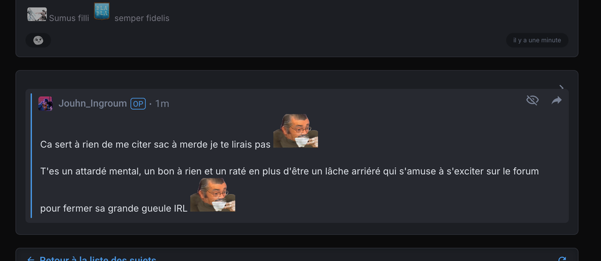Click the tea-sipping sticker after 'lirais pas'
This screenshot has width=601, height=261.
click(296, 131)
